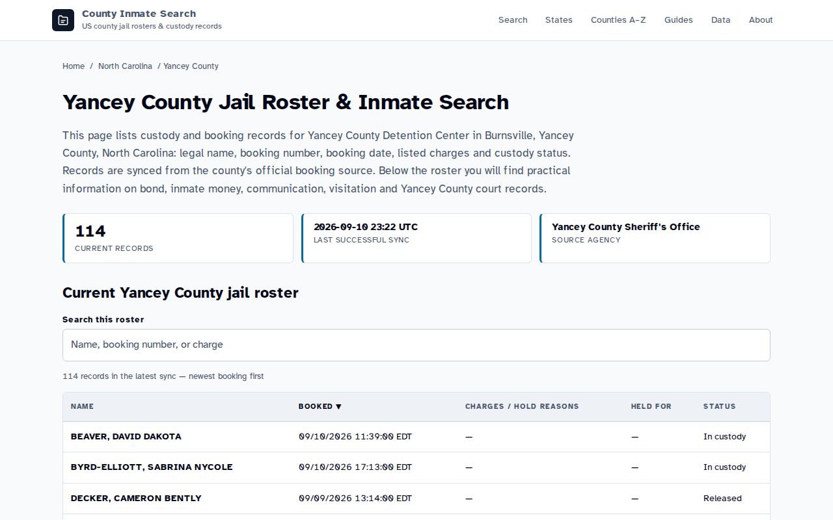This screenshot has width=833, height=520.
Task: Click booking time 09/10/2026 11:39:00 EDT
Action: coord(355,437)
